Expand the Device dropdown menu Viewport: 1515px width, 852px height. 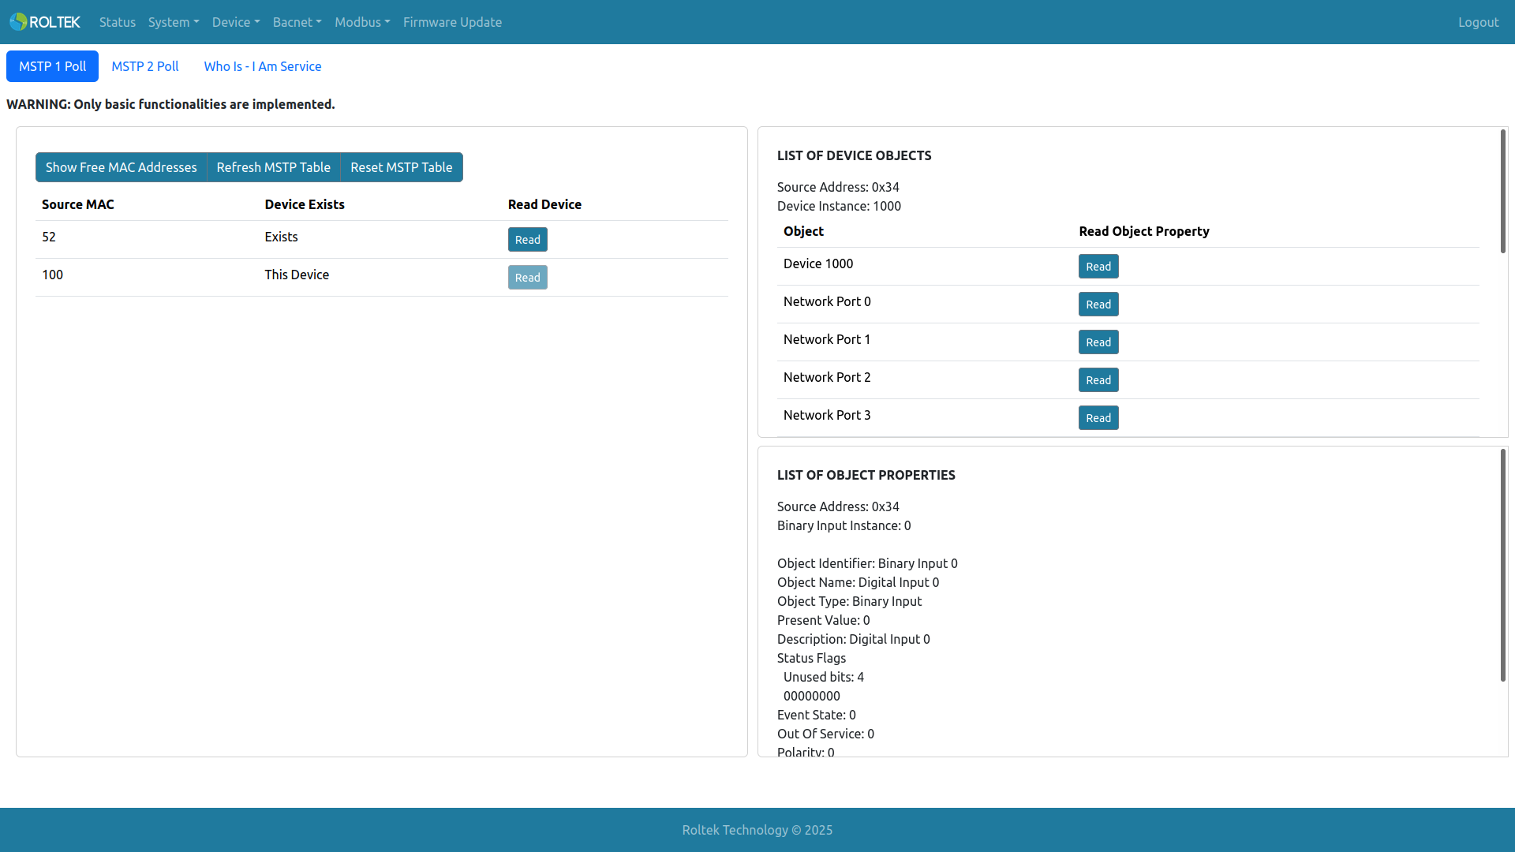point(236,22)
